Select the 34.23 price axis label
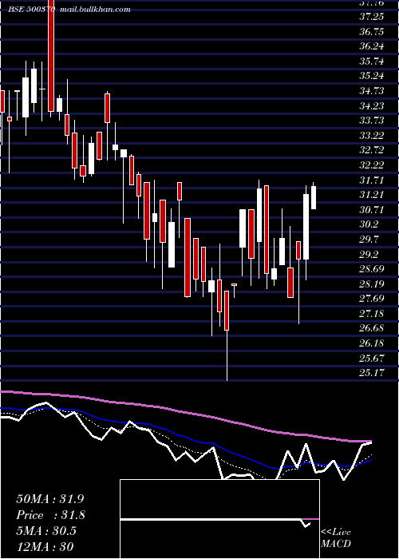 coord(372,106)
